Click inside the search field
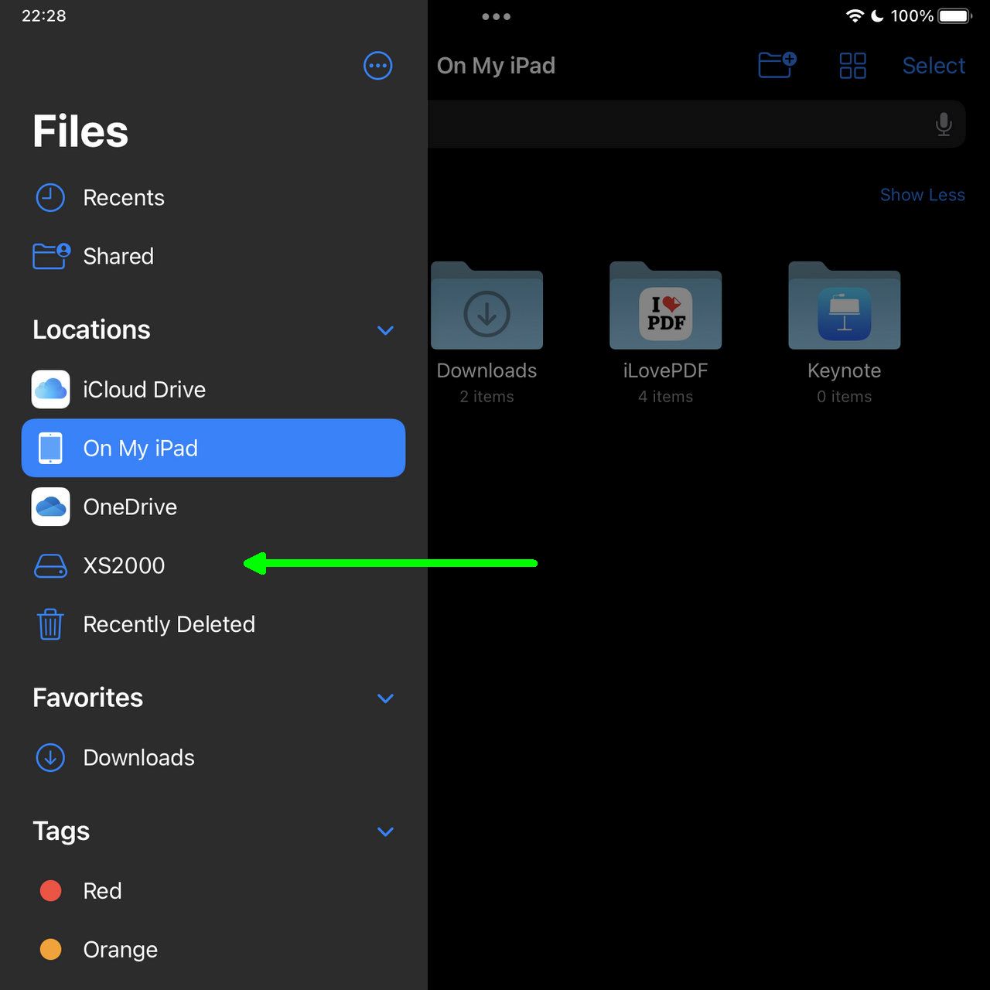The width and height of the screenshot is (990, 990). coord(696,125)
